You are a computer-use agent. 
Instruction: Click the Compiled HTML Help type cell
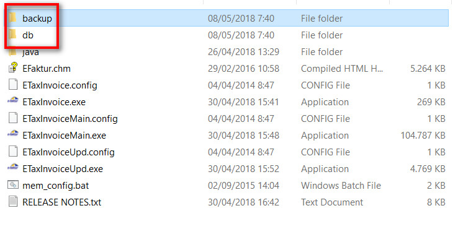[x=342, y=69]
